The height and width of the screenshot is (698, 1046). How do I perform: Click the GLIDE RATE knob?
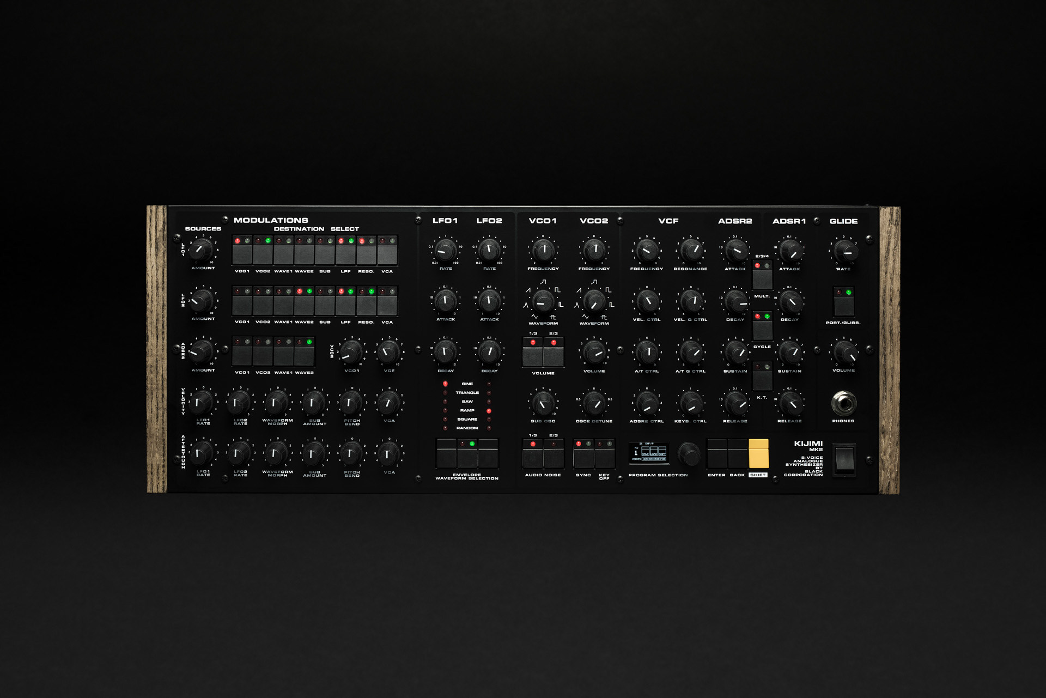click(x=845, y=251)
